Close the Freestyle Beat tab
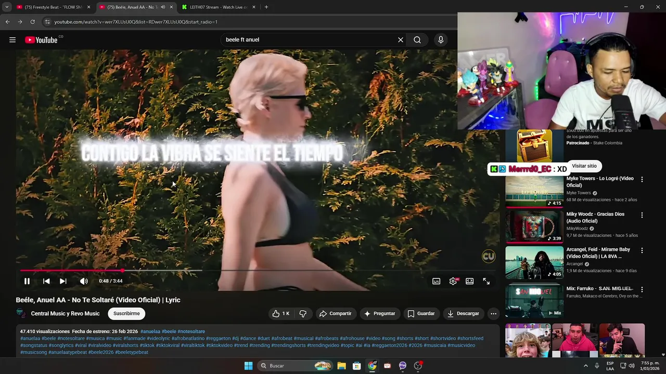 pyautogui.click(x=88, y=7)
